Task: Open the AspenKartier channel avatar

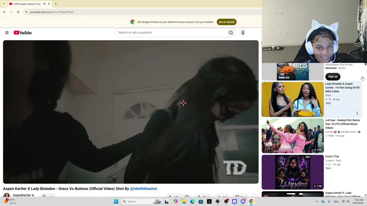Action: (7, 195)
